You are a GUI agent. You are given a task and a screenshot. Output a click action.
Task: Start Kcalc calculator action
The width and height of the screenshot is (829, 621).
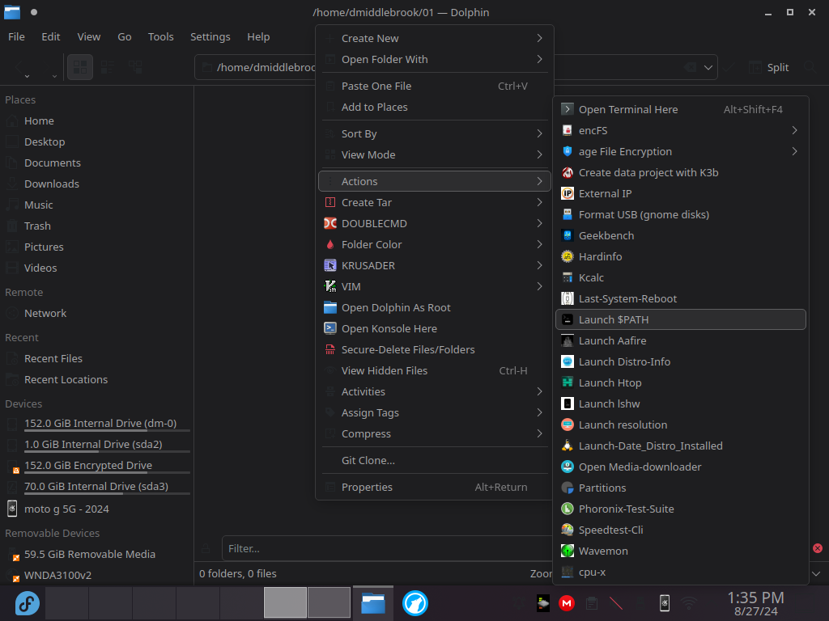point(680,278)
